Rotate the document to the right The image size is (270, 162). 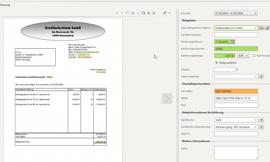click(154, 13)
